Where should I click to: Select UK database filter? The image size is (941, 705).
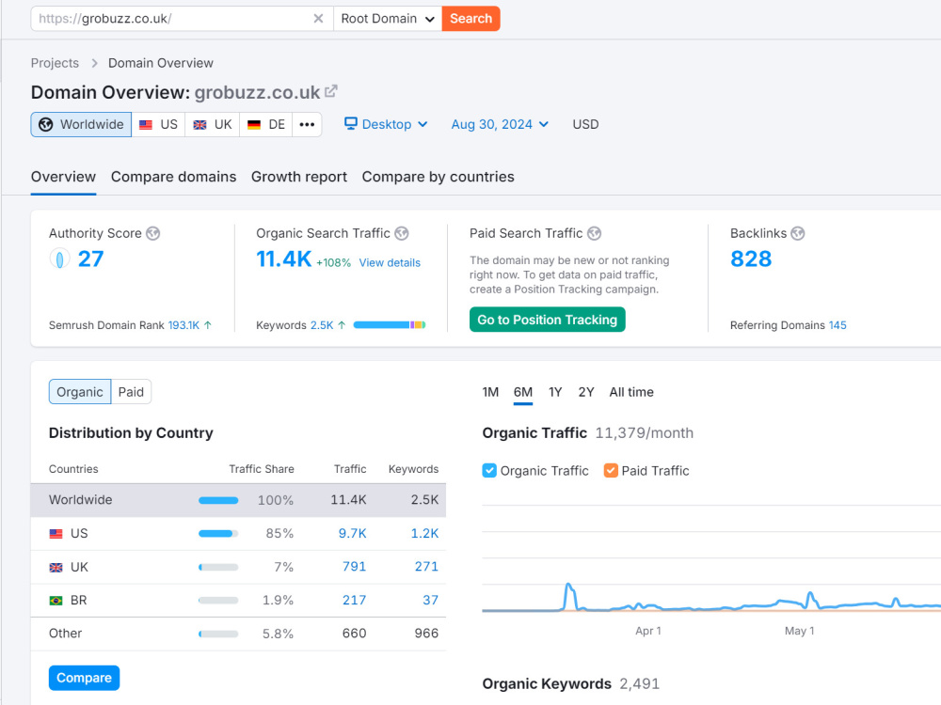[213, 125]
